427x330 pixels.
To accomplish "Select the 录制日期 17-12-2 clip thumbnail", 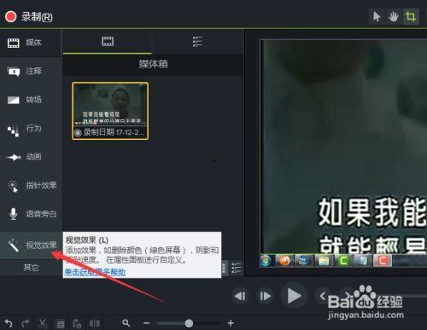I will 110,111.
